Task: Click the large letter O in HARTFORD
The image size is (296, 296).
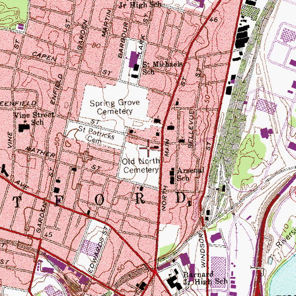Action: (x=99, y=199)
